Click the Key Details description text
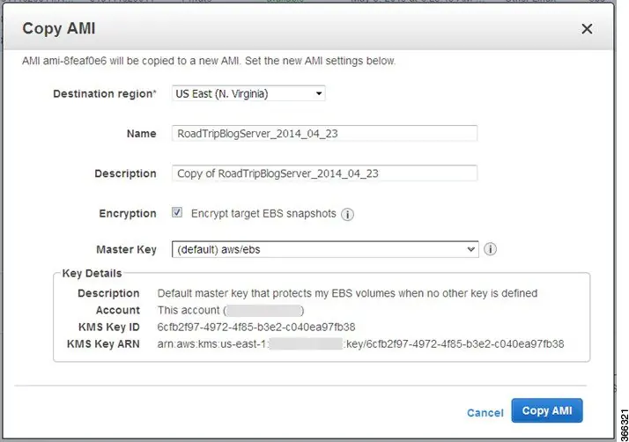The height and width of the screenshot is (442, 629). (x=347, y=293)
